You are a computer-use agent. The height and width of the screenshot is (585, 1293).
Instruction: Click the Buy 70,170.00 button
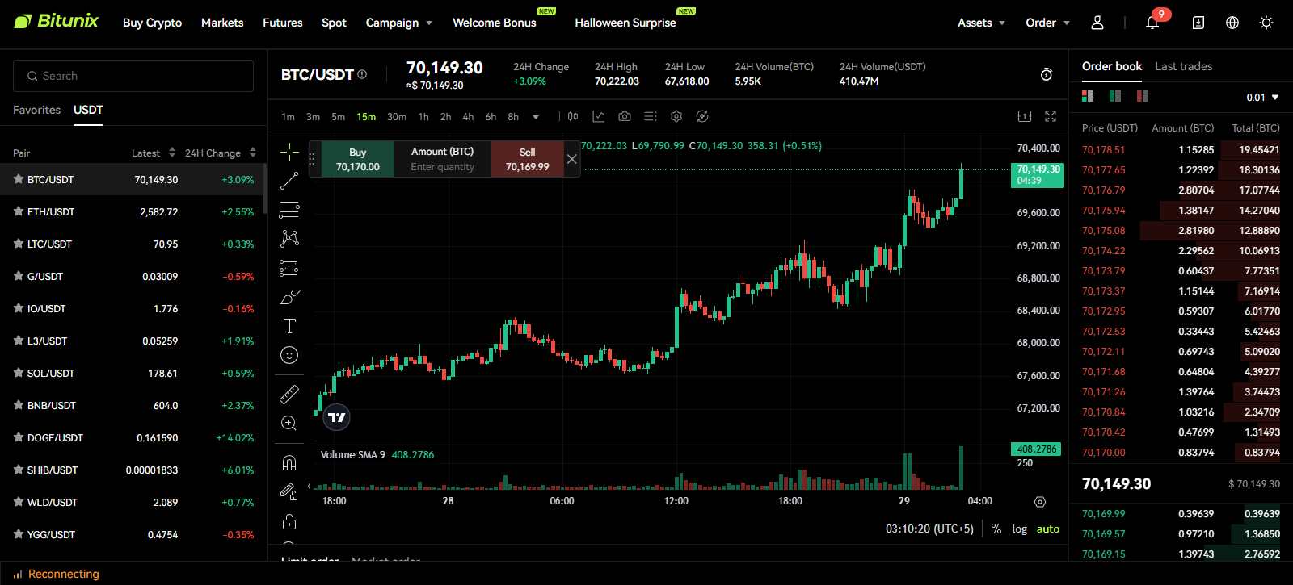coord(358,159)
